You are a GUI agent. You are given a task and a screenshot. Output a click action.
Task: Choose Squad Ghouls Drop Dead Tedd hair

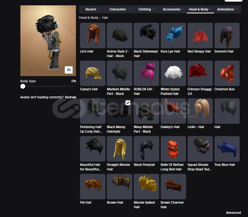tap(200, 149)
